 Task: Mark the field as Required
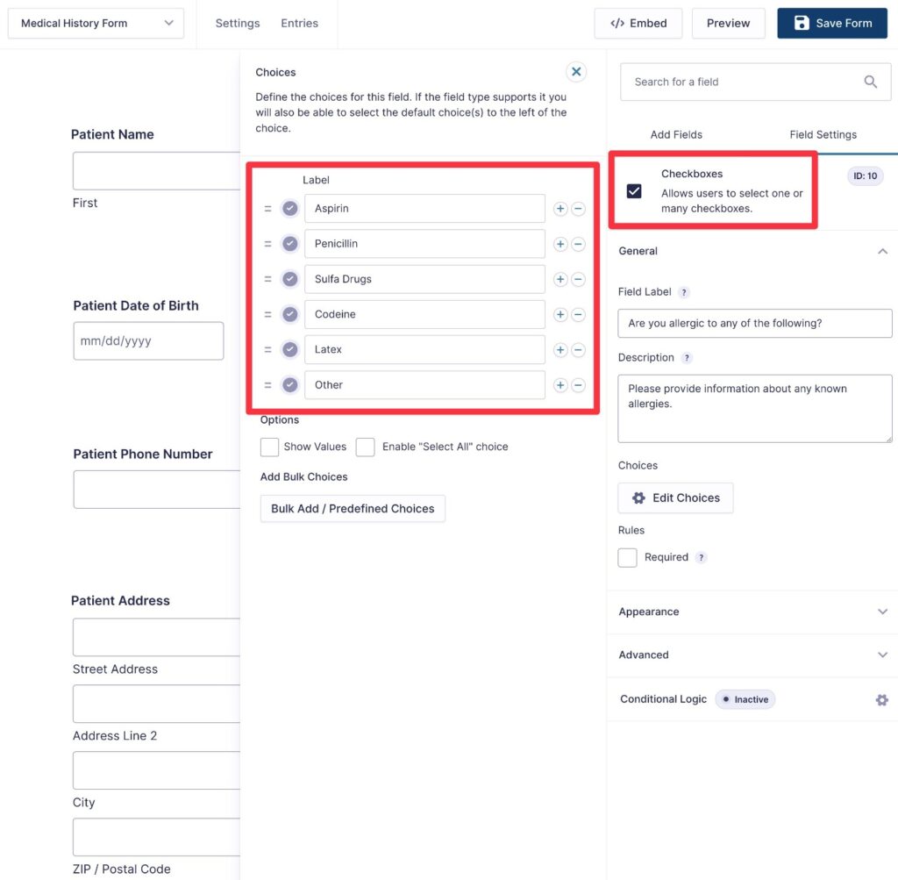click(x=627, y=557)
